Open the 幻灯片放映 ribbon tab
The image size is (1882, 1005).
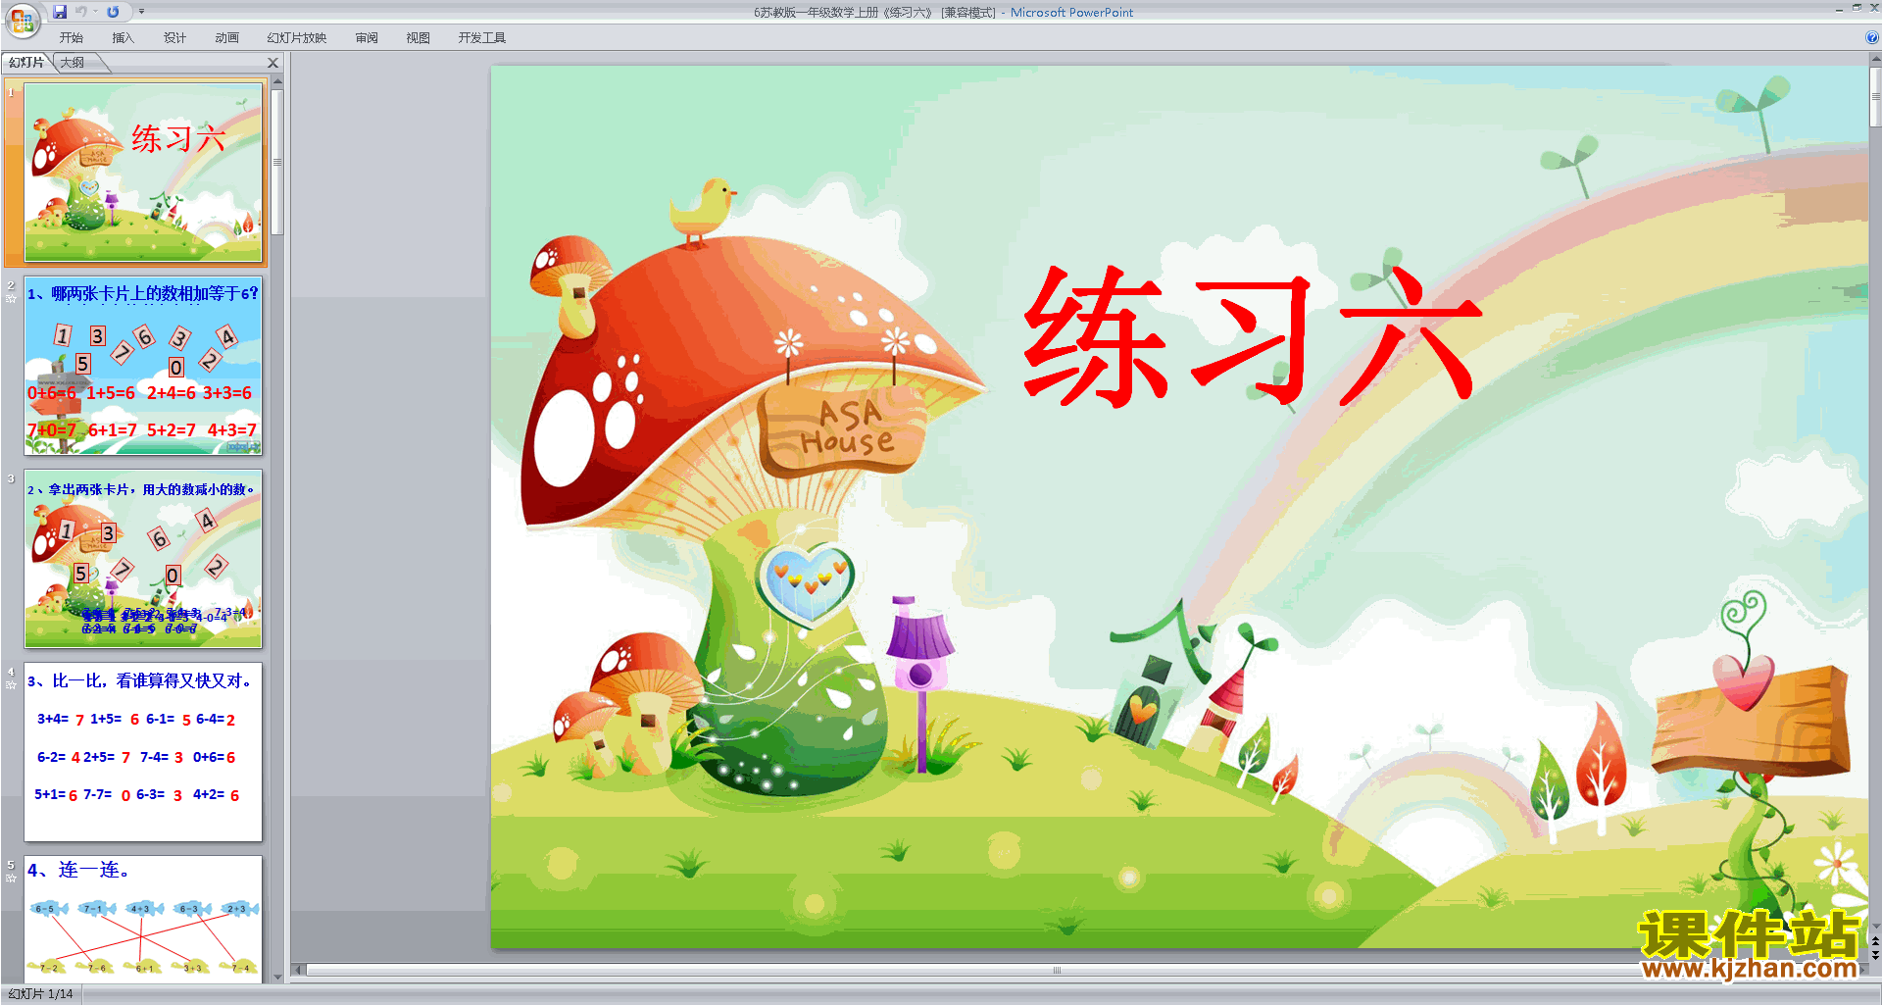pyautogui.click(x=297, y=38)
